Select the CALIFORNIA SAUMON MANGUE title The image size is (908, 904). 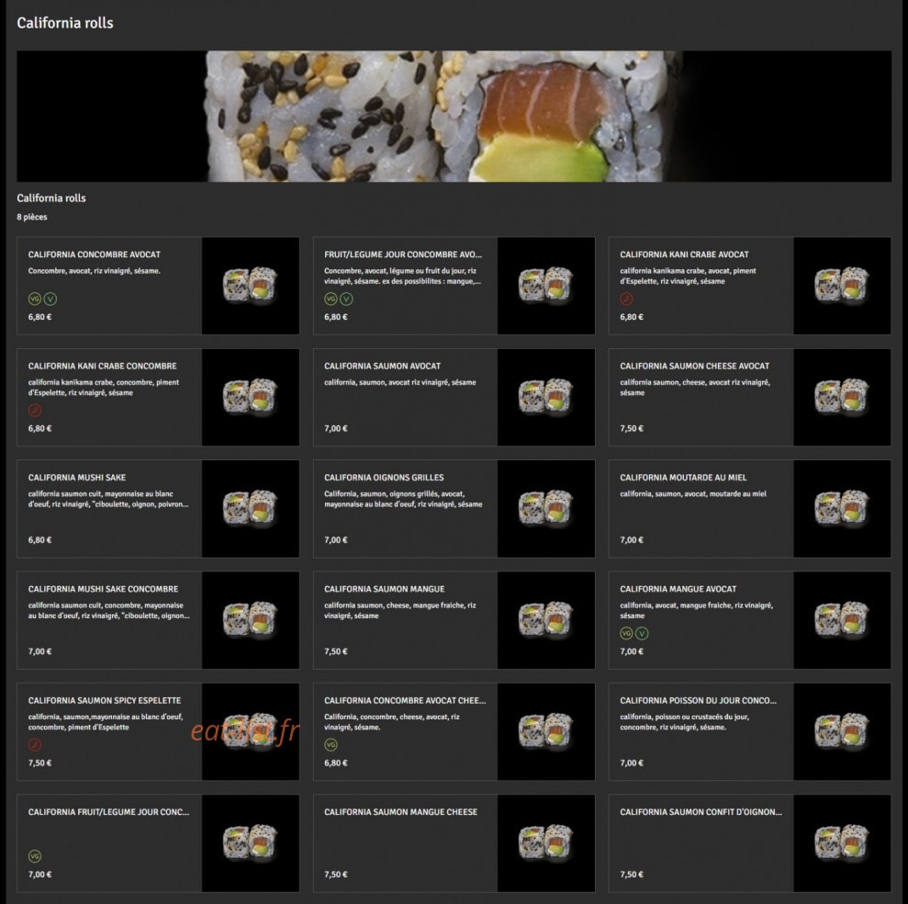(x=385, y=589)
